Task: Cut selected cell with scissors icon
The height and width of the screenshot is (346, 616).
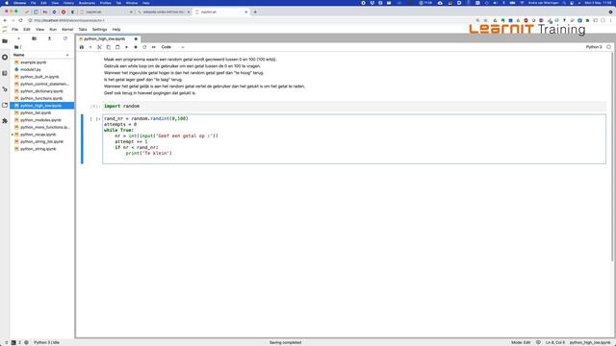Action: click(x=99, y=47)
